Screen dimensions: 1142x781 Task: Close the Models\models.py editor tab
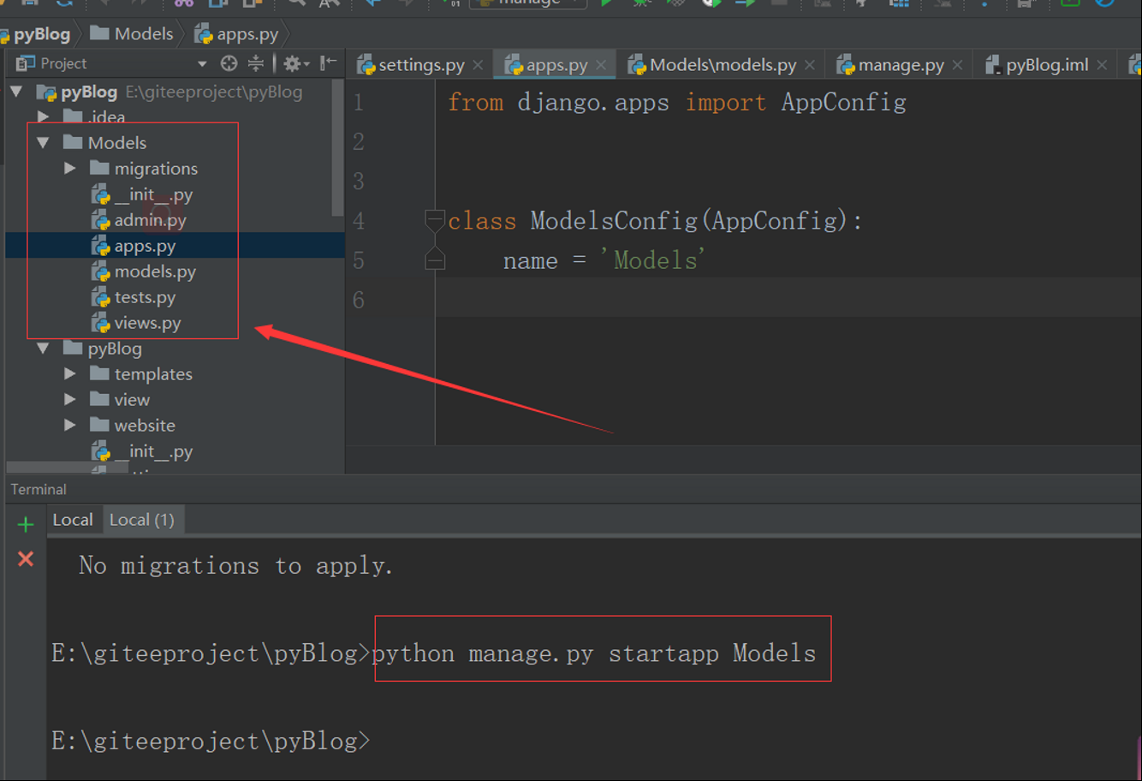810,65
